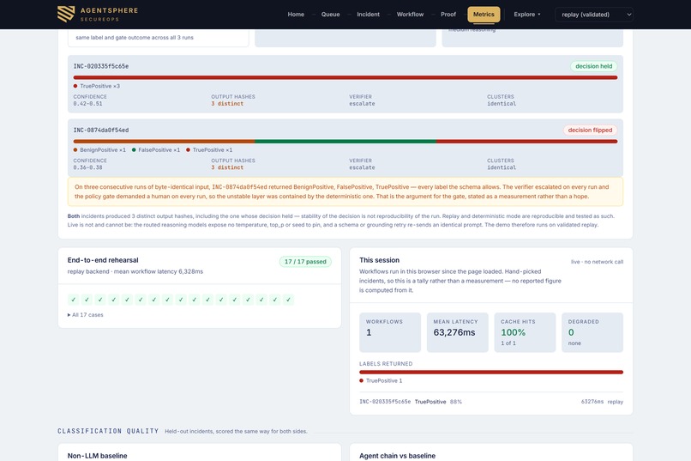Expand the All 17 cases disclosure
This screenshot has width=691, height=461.
click(x=86, y=315)
